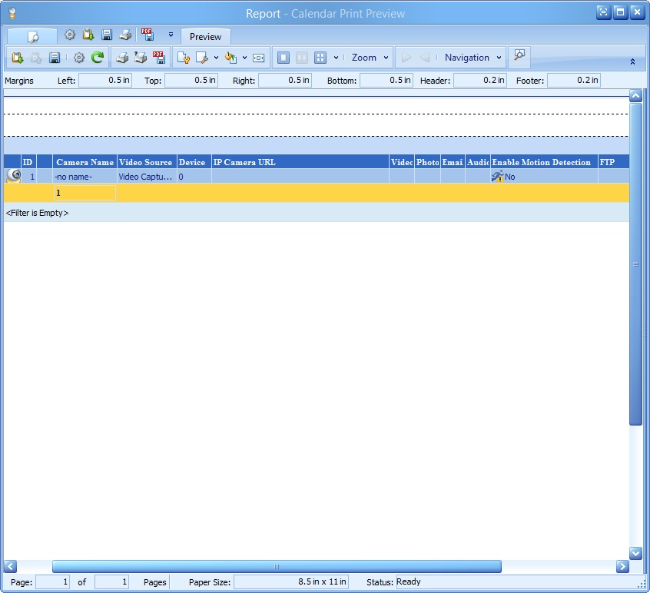
Task: Open the search tool at the toolbar's right end
Action: 519,57
